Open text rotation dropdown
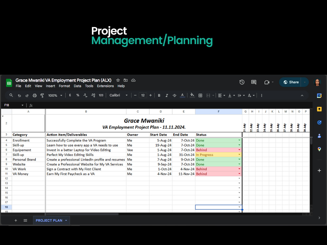Image resolution: width=327 pixels, height=245 pixels. (x=251, y=95)
